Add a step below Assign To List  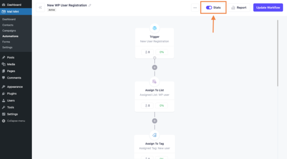tap(155, 121)
